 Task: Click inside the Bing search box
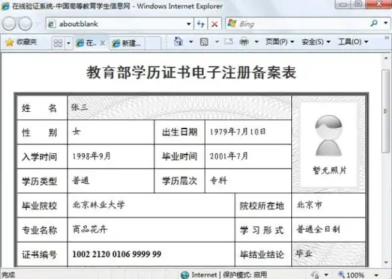coord(297,24)
